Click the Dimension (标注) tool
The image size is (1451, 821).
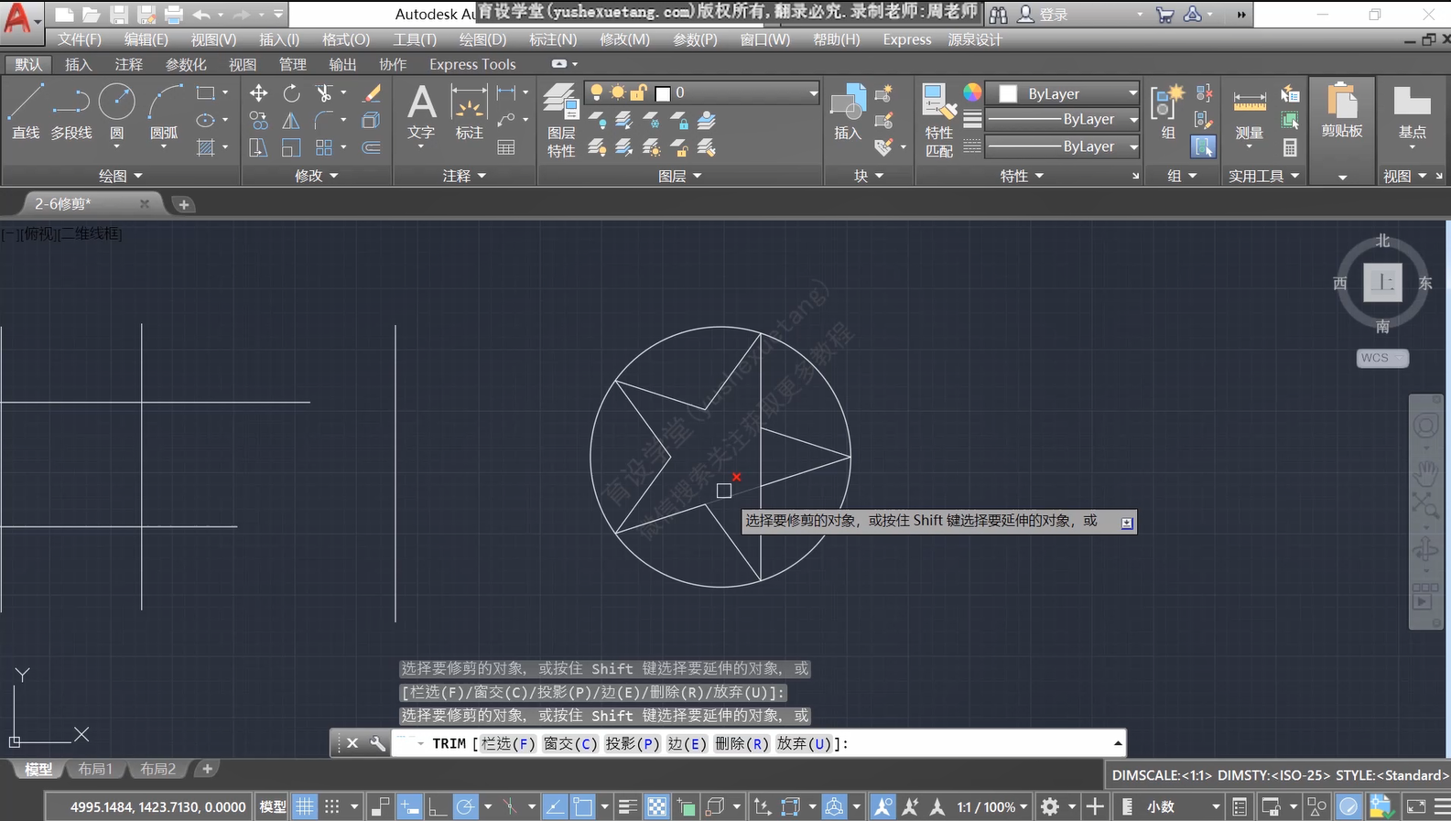click(469, 111)
